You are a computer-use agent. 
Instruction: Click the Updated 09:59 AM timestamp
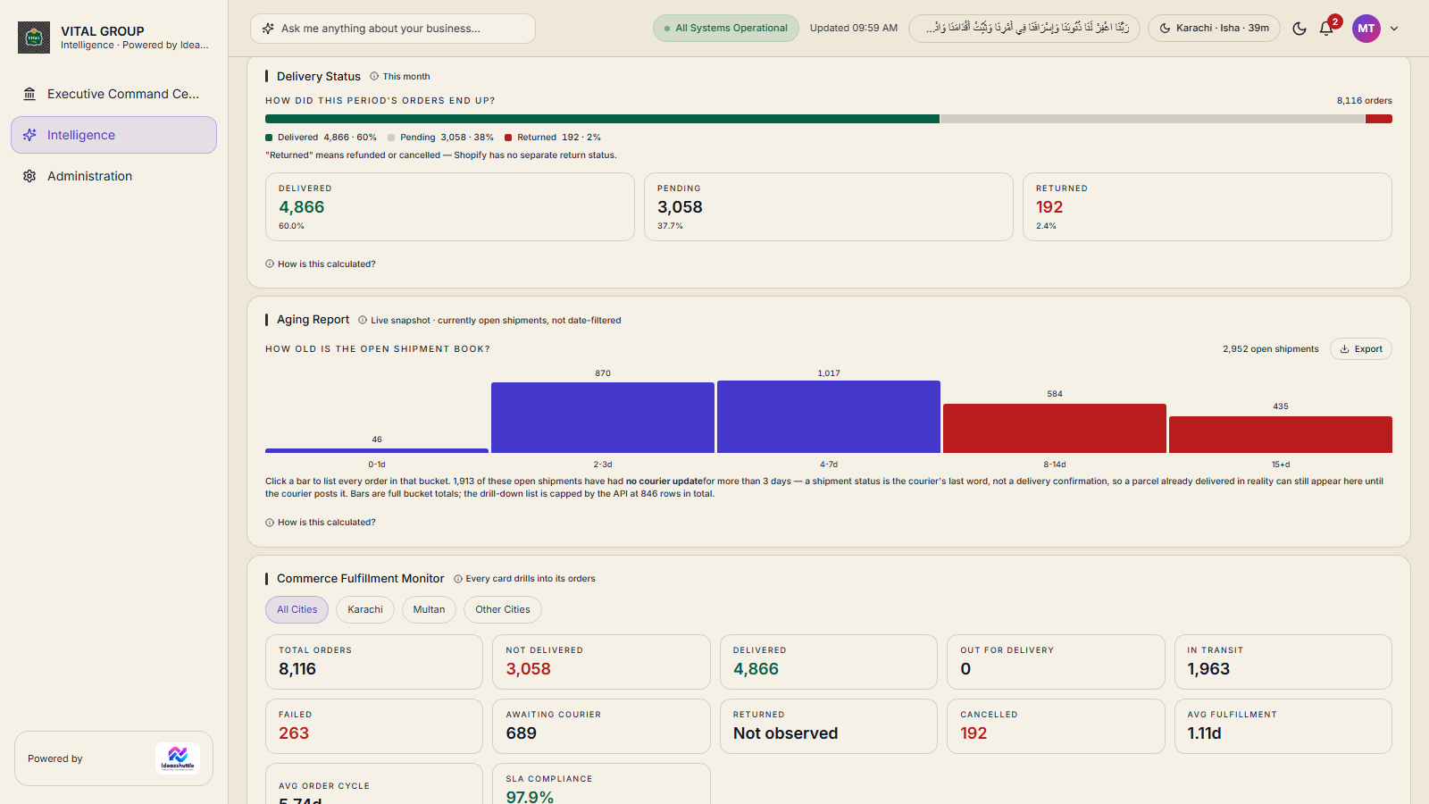click(x=854, y=28)
